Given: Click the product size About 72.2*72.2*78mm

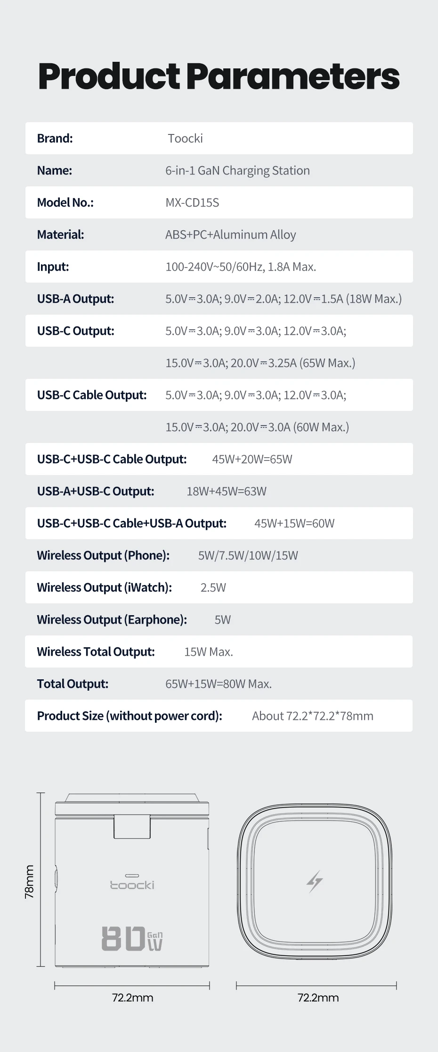Looking at the screenshot, I should [312, 716].
